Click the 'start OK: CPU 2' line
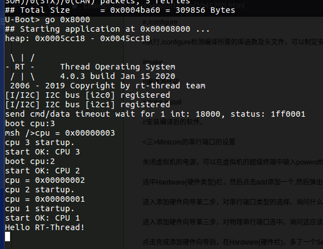323x249 pixels. point(42,171)
